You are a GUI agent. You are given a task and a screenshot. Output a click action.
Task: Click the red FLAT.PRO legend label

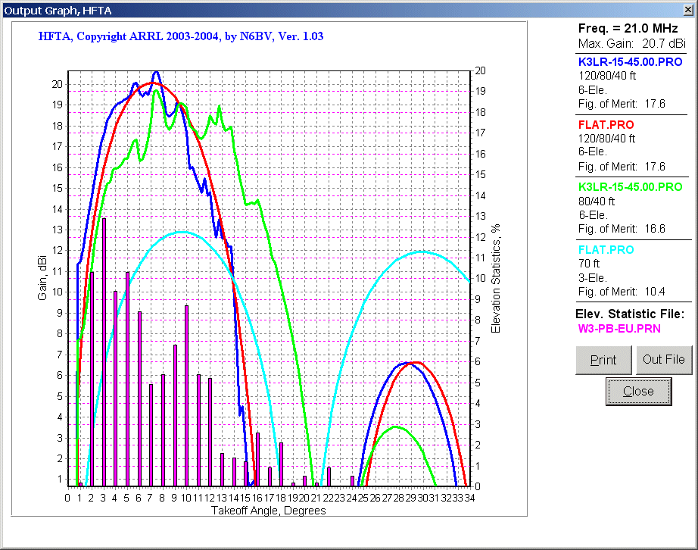[606, 125]
